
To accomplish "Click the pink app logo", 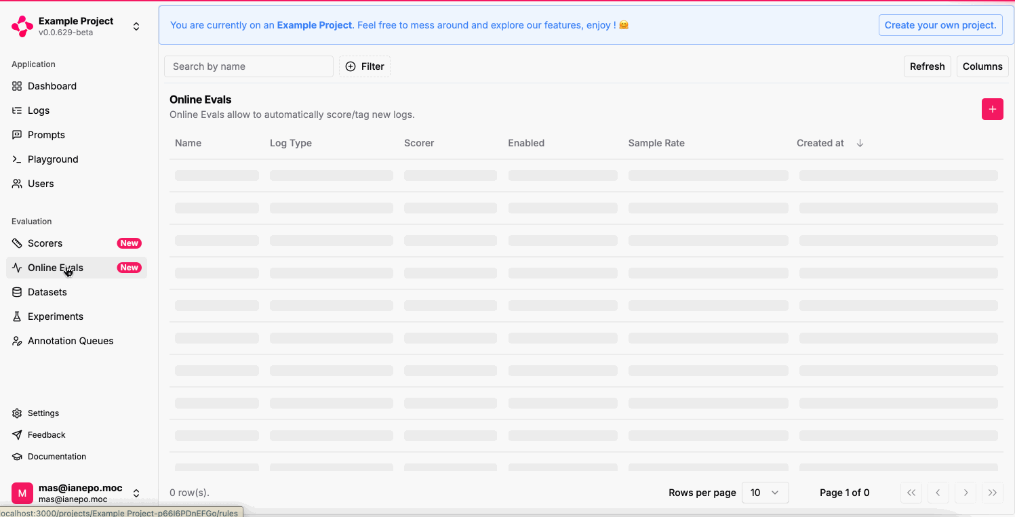I will tap(22, 26).
